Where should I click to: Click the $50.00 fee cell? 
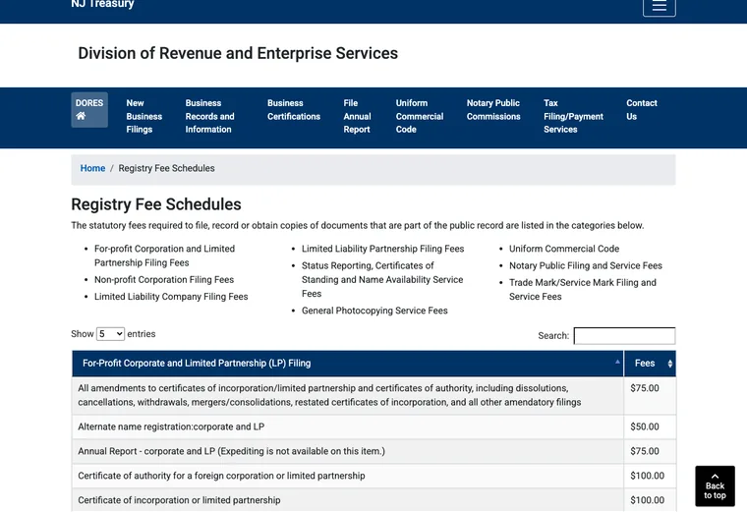650,427
